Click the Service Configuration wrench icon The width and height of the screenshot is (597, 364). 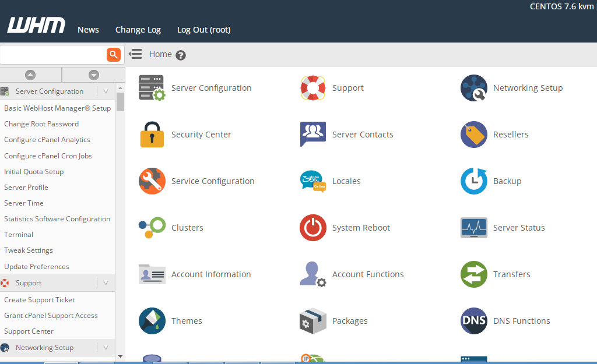tap(152, 181)
